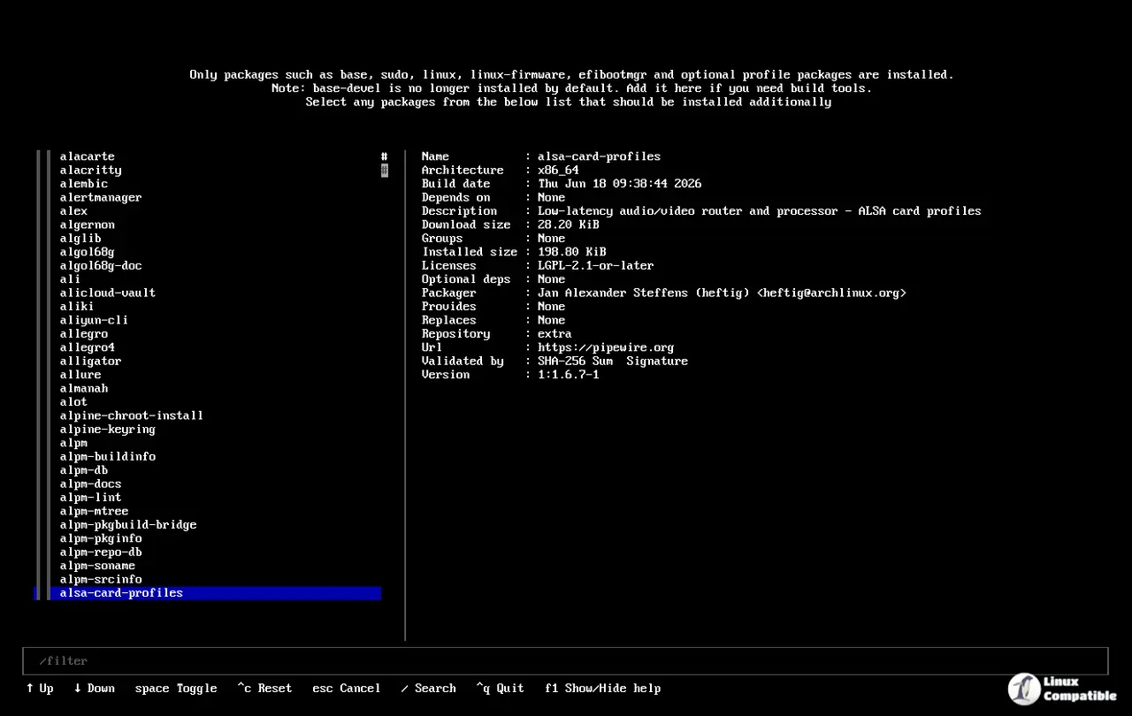Select the alembic package
Image resolution: width=1132 pixels, height=716 pixels.
tap(83, 184)
